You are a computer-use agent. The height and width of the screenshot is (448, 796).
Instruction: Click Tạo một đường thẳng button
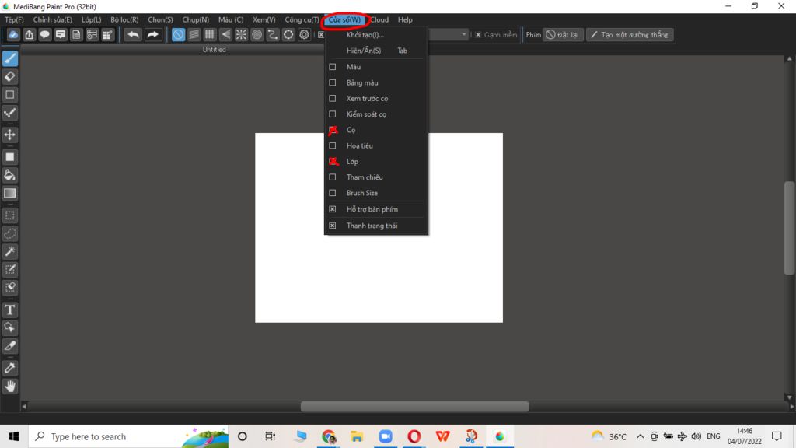pyautogui.click(x=630, y=34)
